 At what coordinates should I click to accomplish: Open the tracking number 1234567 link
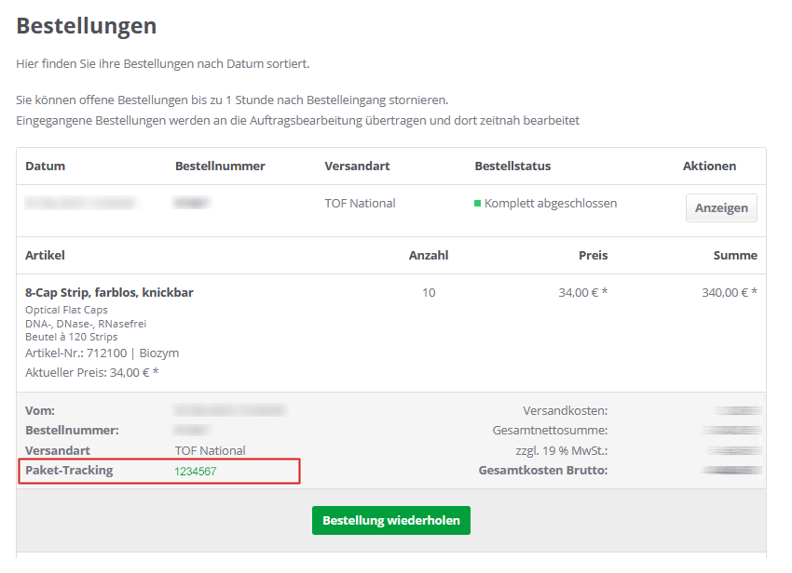pyautogui.click(x=196, y=472)
